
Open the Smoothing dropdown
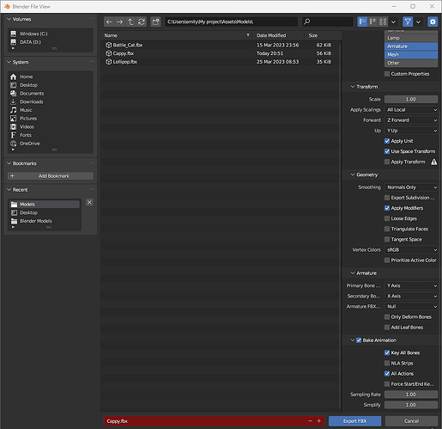(411, 187)
